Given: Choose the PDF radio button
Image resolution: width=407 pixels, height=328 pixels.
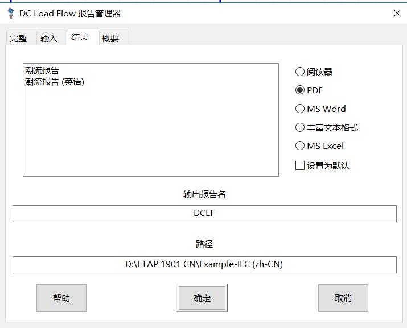Looking at the screenshot, I should pyautogui.click(x=300, y=90).
